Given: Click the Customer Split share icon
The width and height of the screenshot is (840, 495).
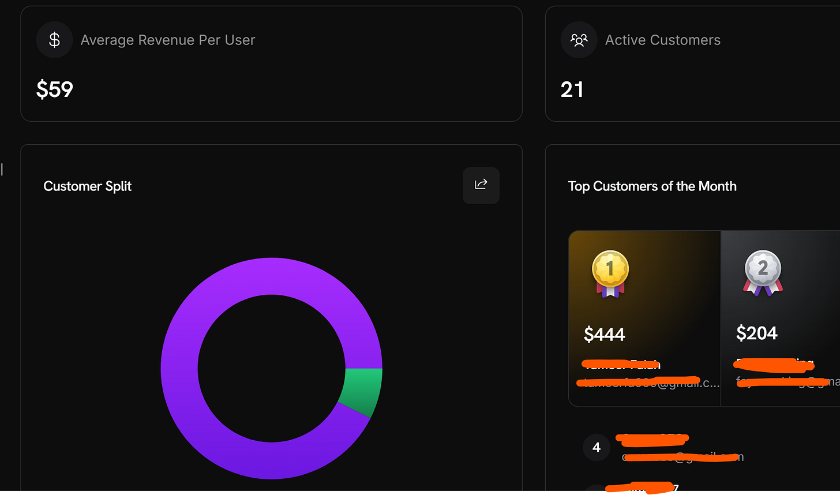Looking at the screenshot, I should tap(481, 185).
